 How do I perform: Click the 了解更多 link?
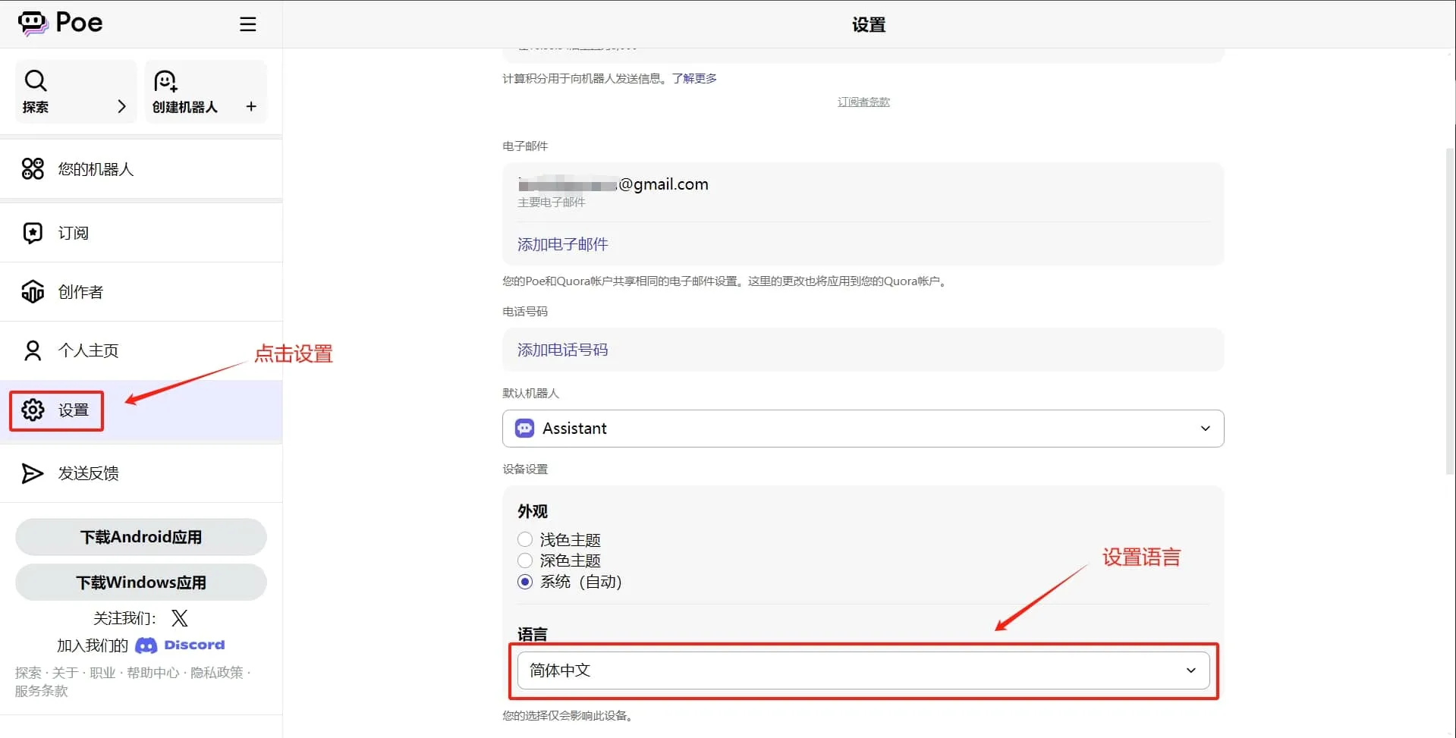[x=693, y=78]
